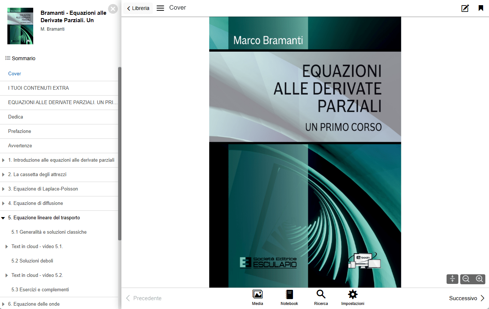This screenshot has width=489, height=309.
Task: Open the Avvertenze section
Action: tap(59, 146)
